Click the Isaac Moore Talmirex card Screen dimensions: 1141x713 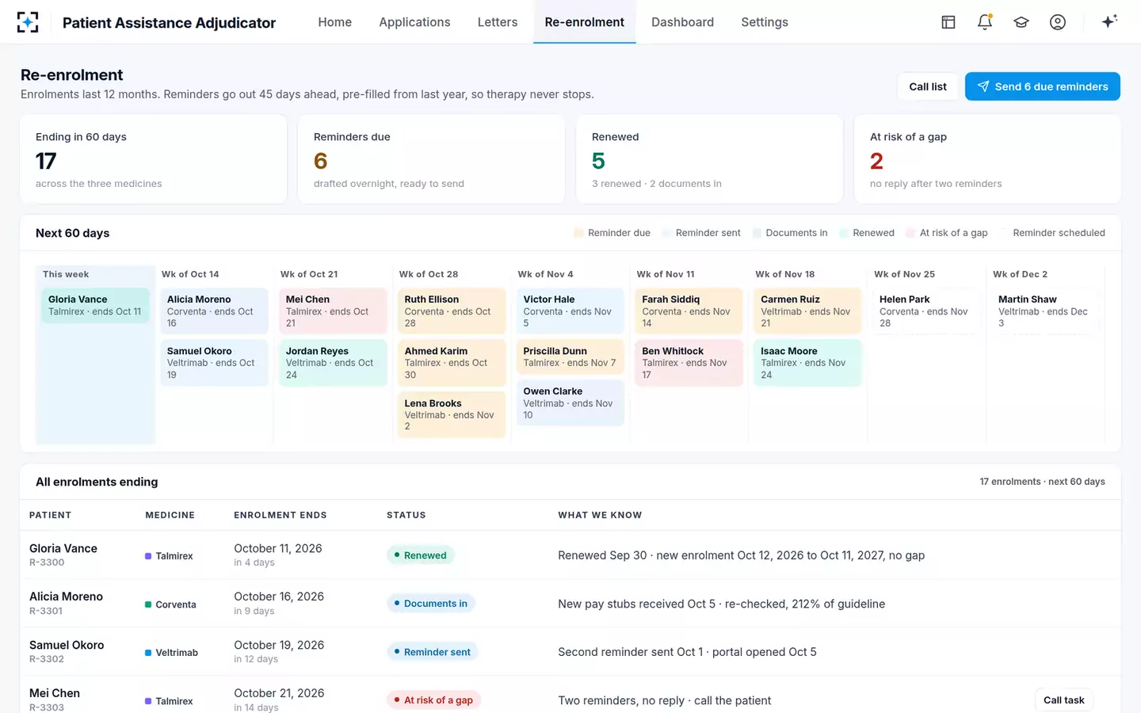point(808,363)
